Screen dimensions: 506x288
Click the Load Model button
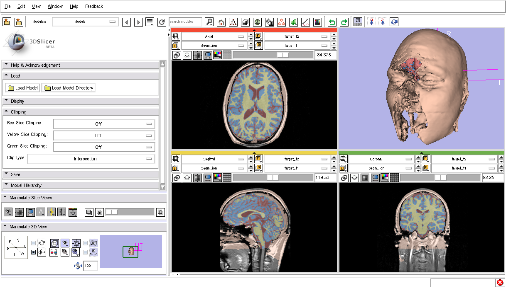pos(23,88)
